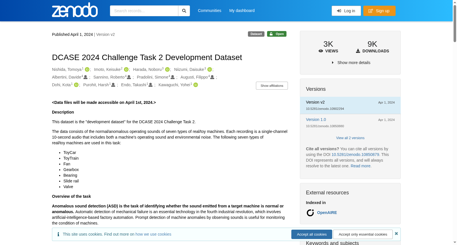This screenshot has height=245, width=457.
Task: Click author name Purohit, Harsh
Action: click(96, 85)
